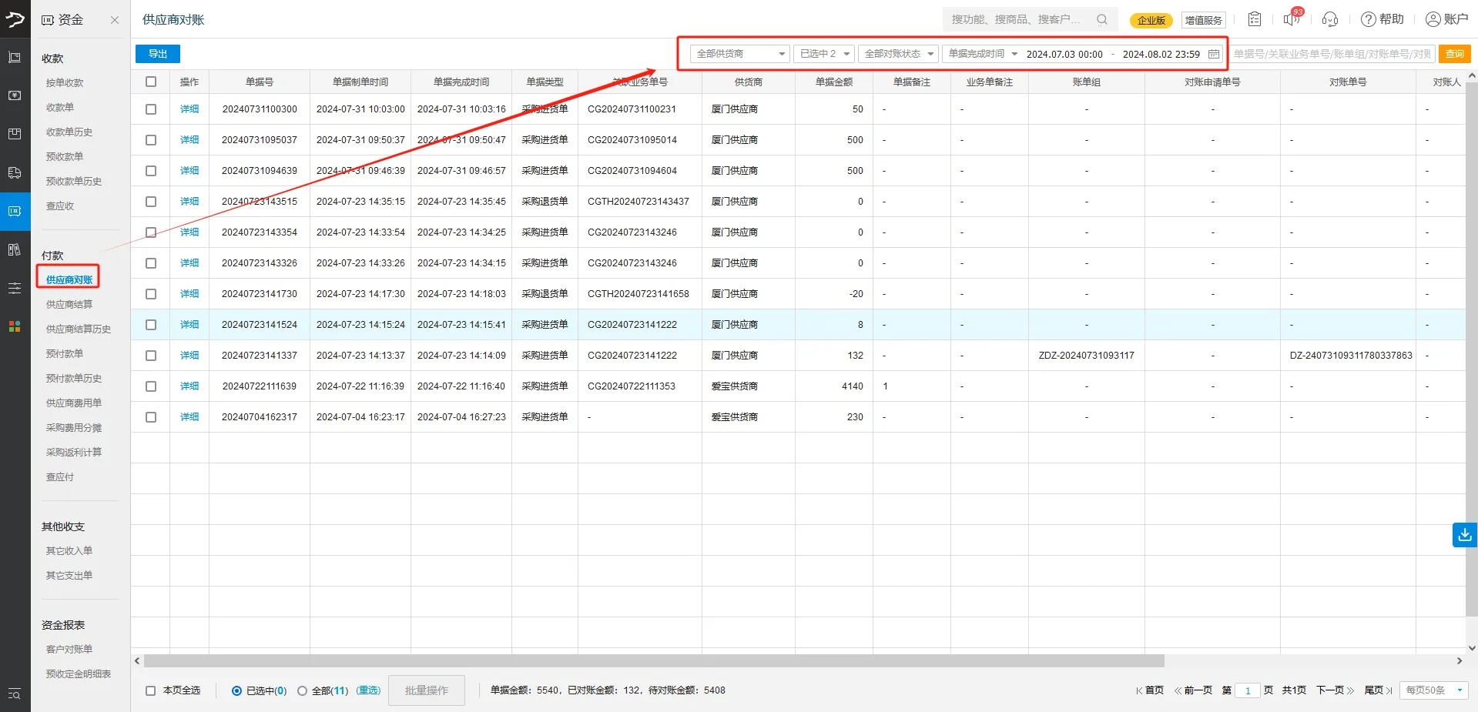Viewport: 1478px width, 712px height.
Task: Check the box for document 20240731100300
Action: click(x=151, y=109)
